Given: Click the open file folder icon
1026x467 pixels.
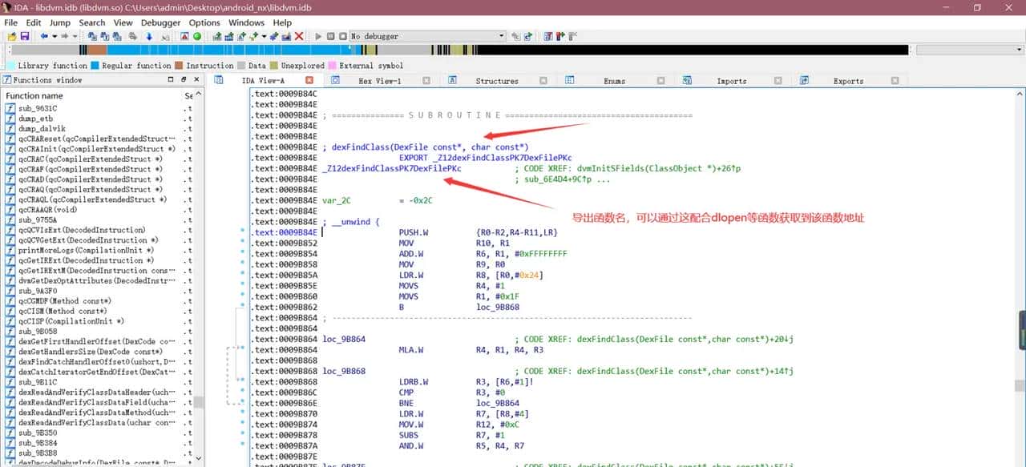Looking at the screenshot, I should pos(11,37).
